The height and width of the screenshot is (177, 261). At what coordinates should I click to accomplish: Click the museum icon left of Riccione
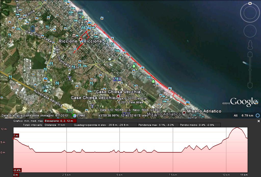click(x=74, y=36)
